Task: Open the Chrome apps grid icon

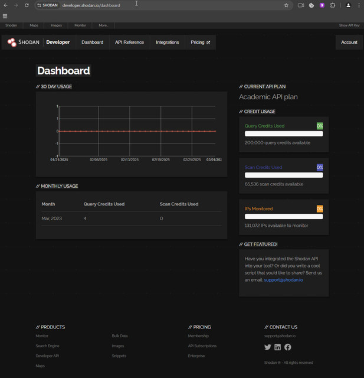Action: [x=5, y=16]
